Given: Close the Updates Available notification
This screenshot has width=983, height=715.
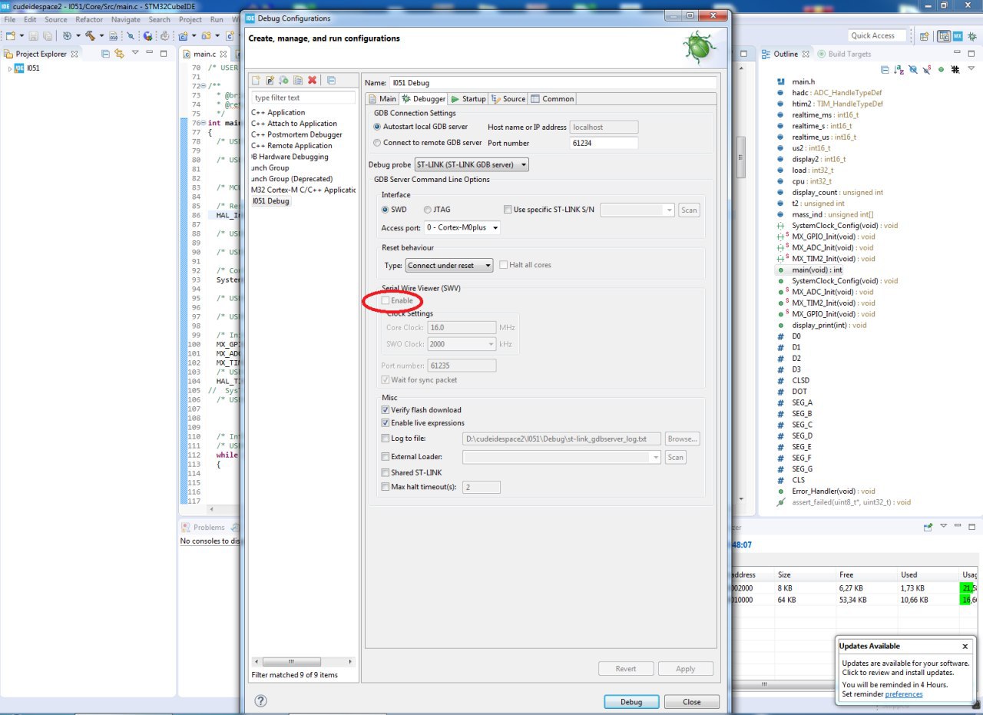Looking at the screenshot, I should [965, 646].
